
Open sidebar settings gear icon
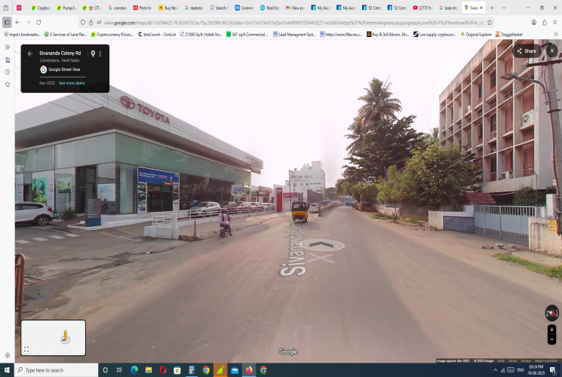pos(8,355)
